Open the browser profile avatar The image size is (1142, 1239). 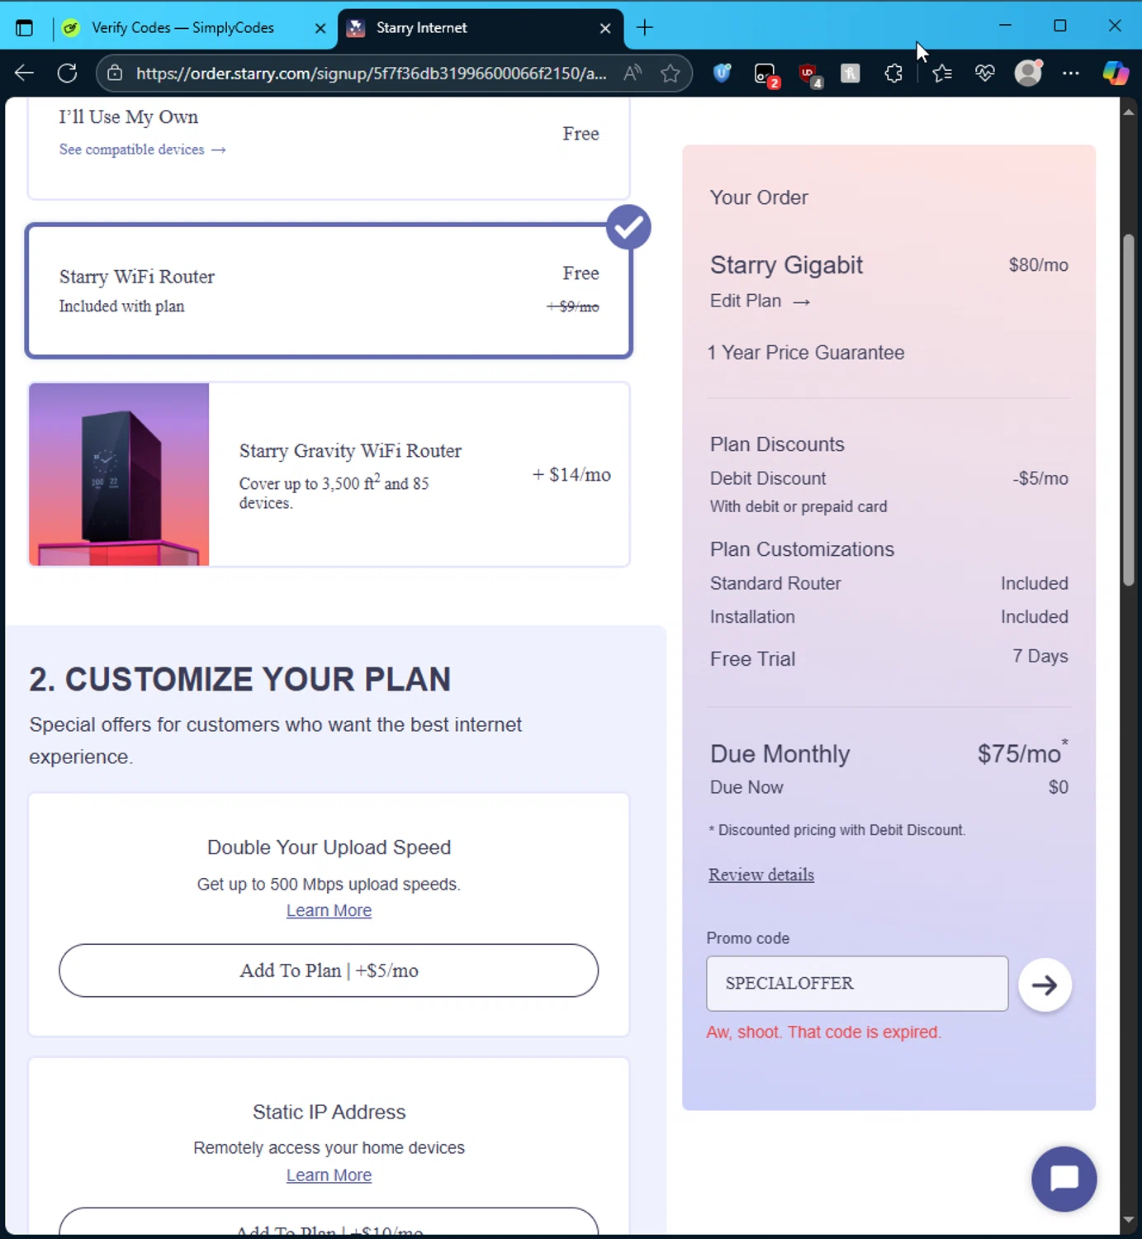[1028, 73]
